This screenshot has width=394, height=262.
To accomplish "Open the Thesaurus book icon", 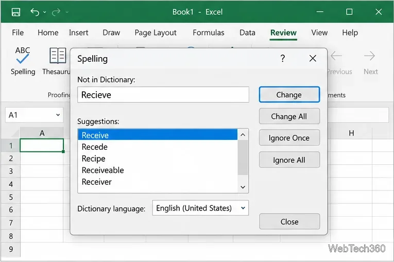I will click(58, 55).
